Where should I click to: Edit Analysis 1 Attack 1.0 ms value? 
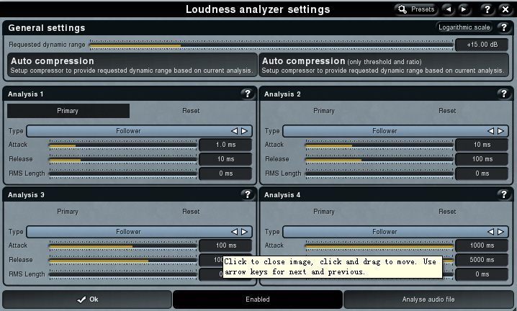[x=225, y=145]
